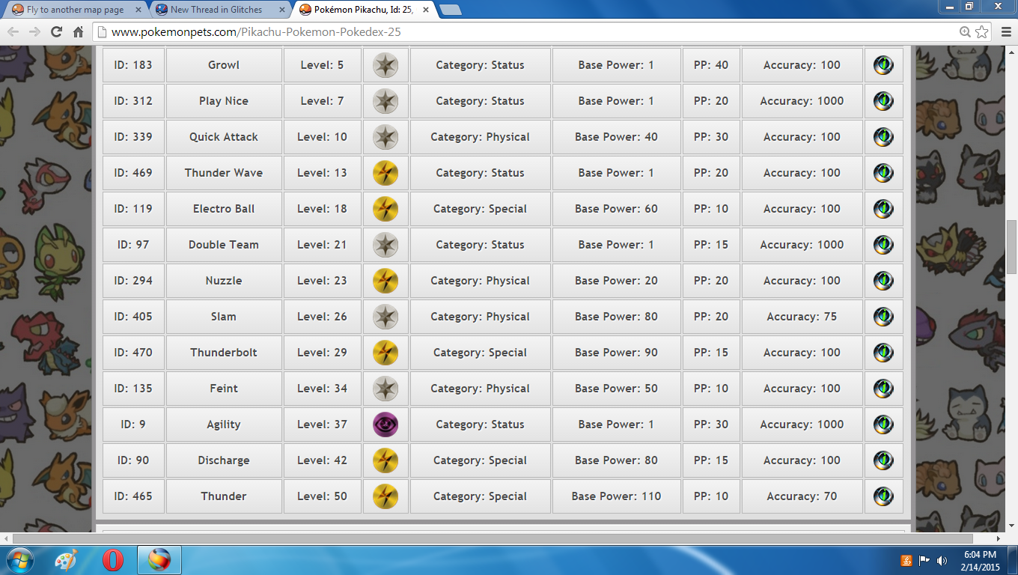Open the green orb icon in the Thunder row
The width and height of the screenshot is (1018, 575).
click(x=883, y=496)
